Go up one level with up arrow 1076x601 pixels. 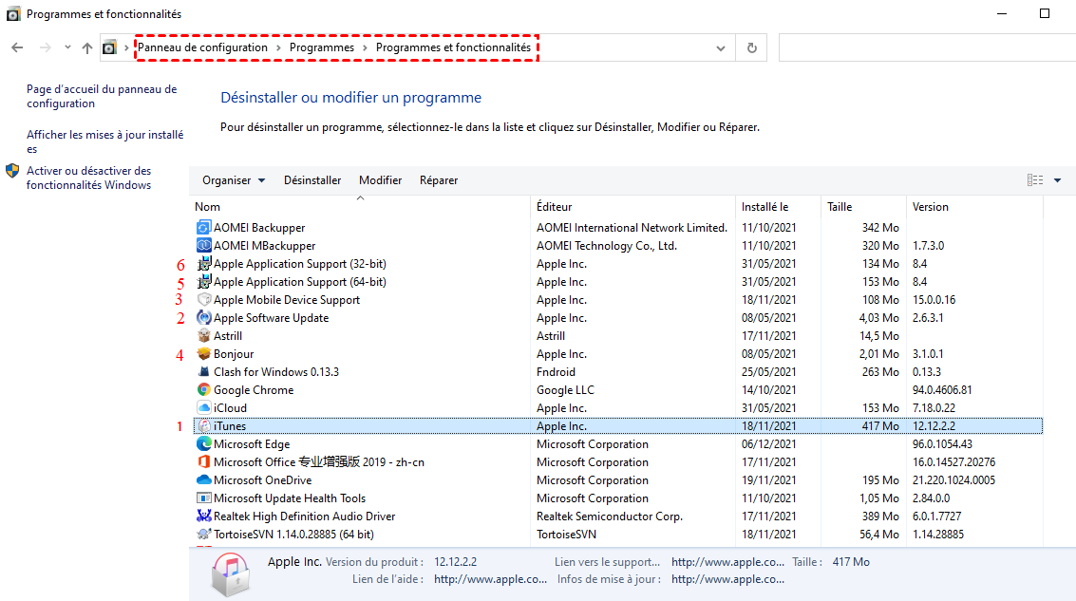[87, 47]
